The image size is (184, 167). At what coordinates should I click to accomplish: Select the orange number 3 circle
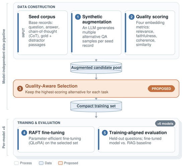coord(20,89)
